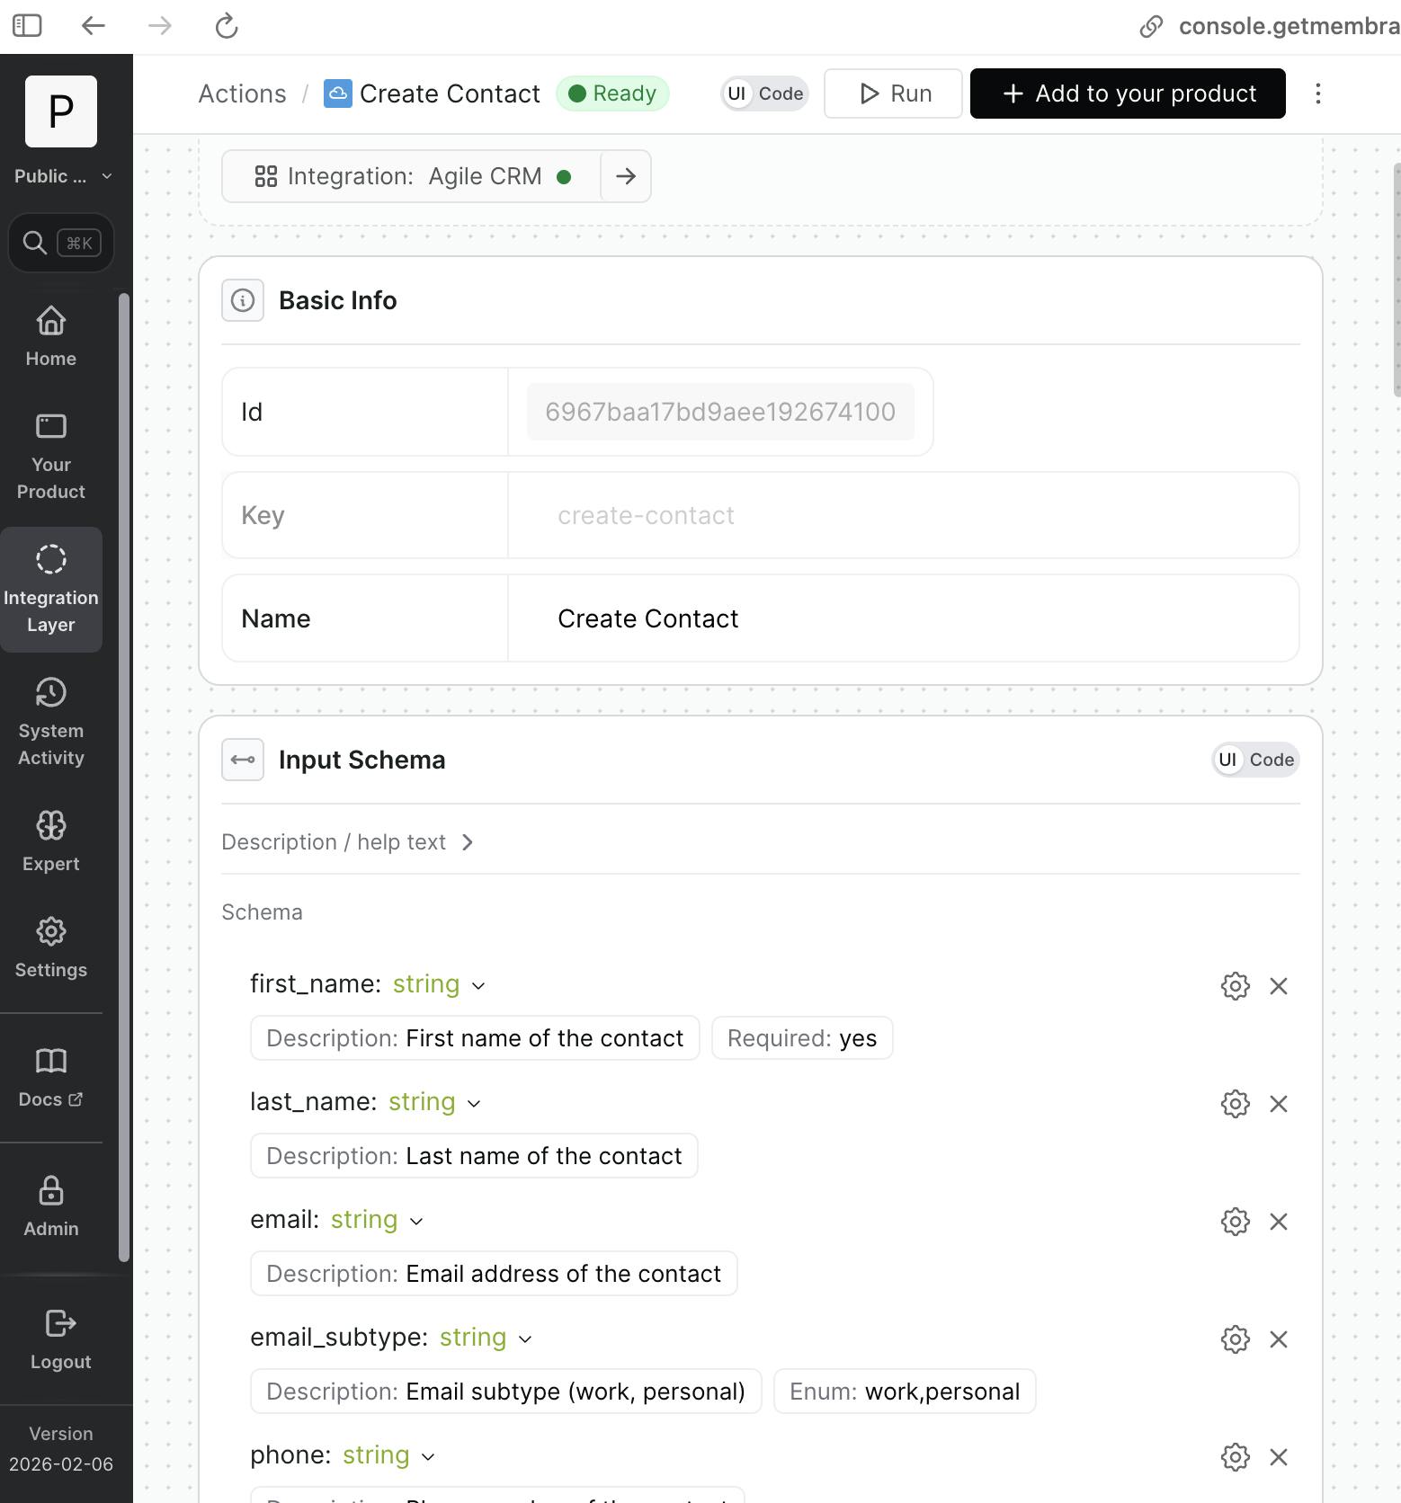Click the Name input field
This screenshot has width=1401, height=1503.
point(902,618)
